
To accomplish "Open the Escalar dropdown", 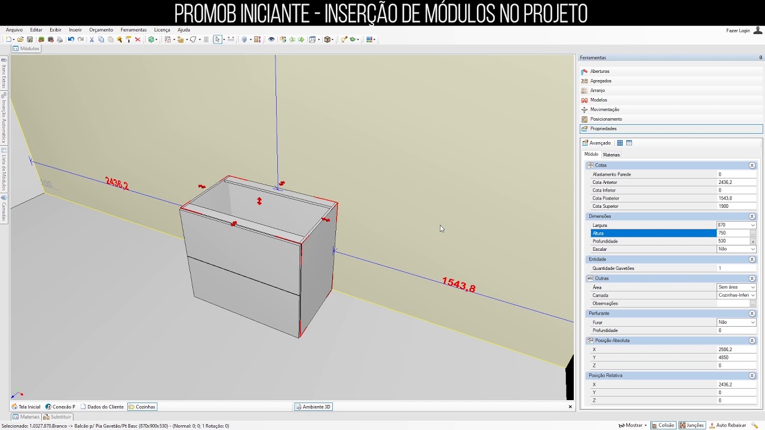I will tap(752, 249).
